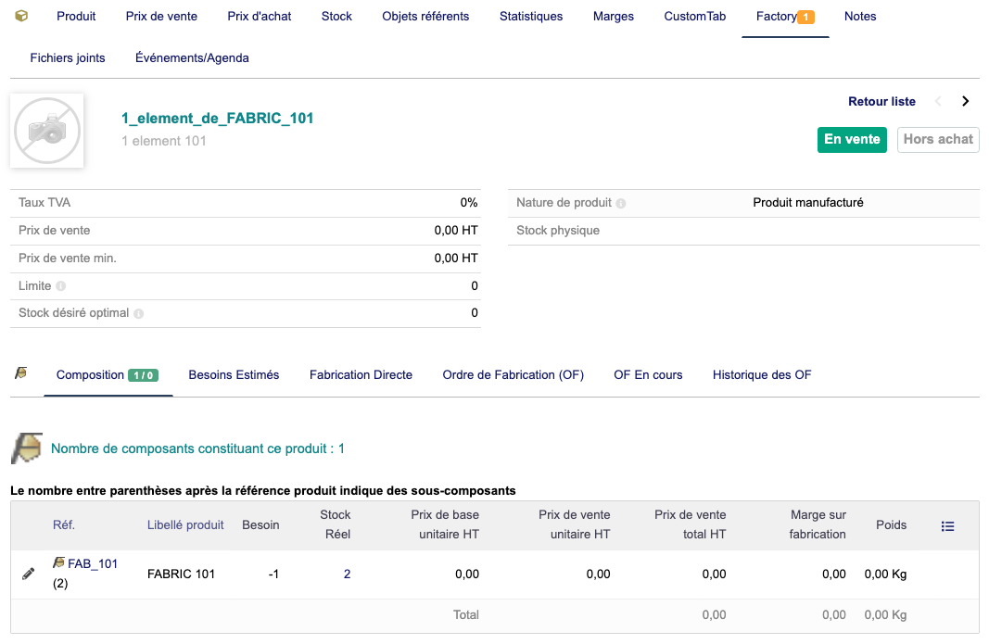The width and height of the screenshot is (989, 644).
Task: Select the Composition sub-tab
Action: tap(90, 374)
